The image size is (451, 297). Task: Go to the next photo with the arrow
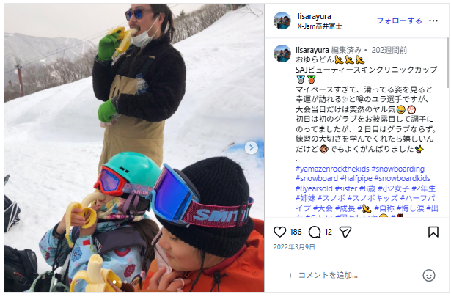tap(251, 148)
